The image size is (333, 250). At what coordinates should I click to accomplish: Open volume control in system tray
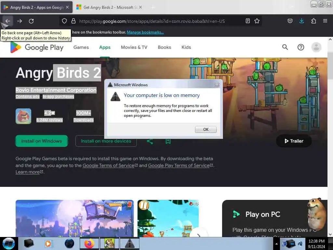tap(300, 244)
